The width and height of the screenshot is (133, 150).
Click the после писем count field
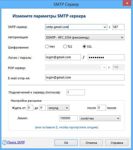tap(102, 108)
